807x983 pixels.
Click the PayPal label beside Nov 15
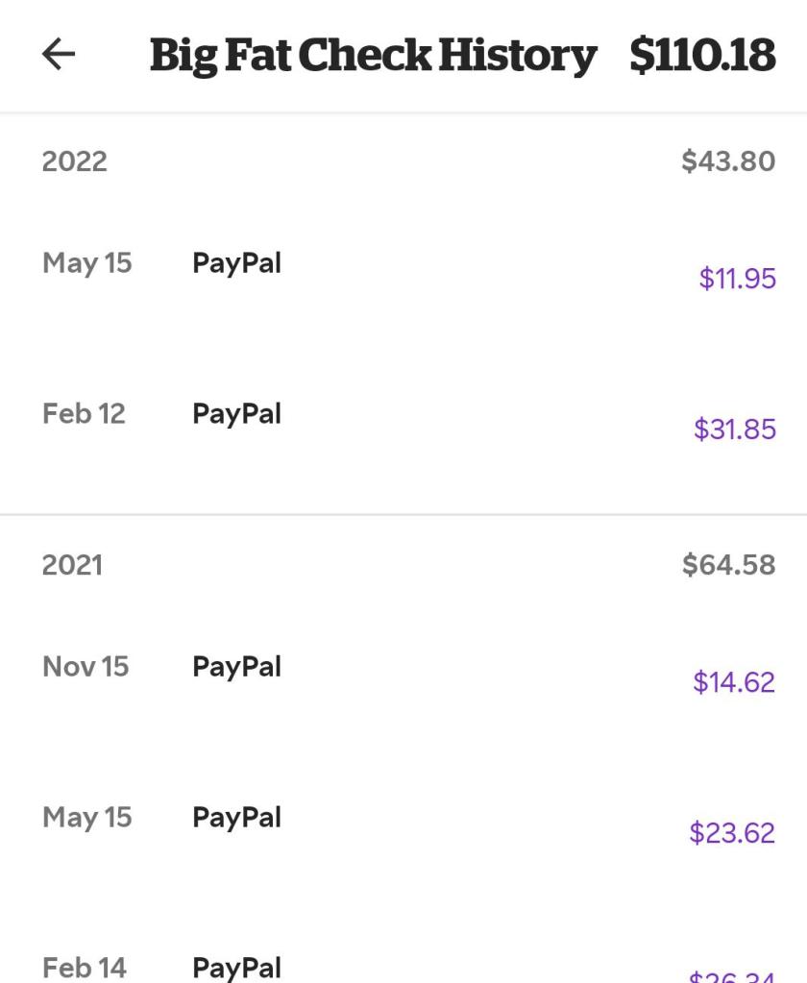pos(236,667)
